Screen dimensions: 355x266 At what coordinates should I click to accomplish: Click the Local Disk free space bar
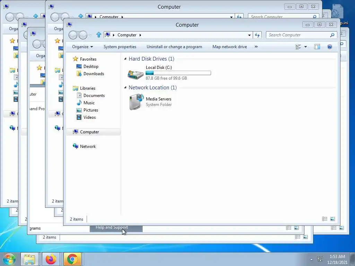[x=178, y=73]
